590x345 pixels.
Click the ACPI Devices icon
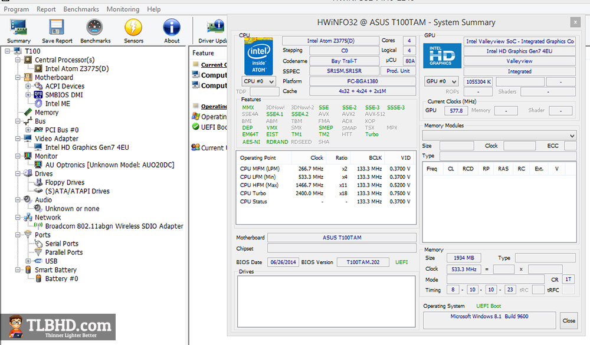[38, 86]
